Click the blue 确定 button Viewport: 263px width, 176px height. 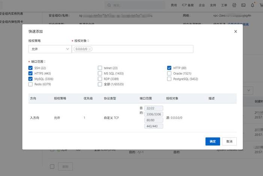pyautogui.click(x=213, y=142)
